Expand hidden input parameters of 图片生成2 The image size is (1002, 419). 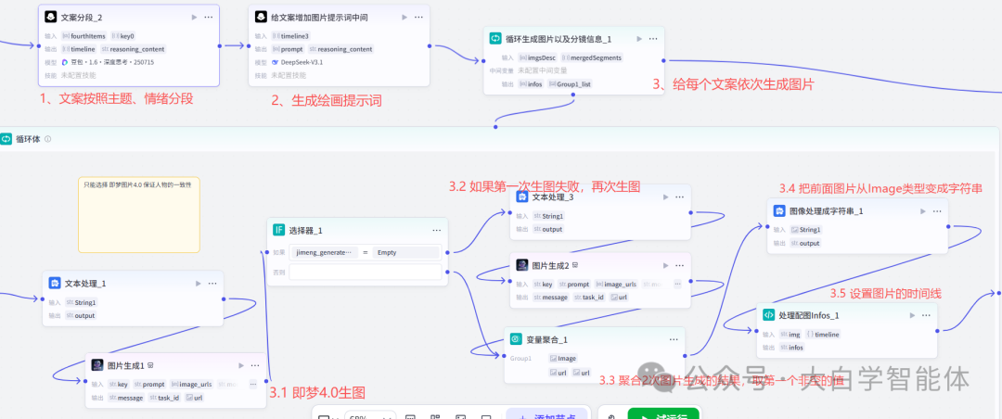click(x=677, y=285)
